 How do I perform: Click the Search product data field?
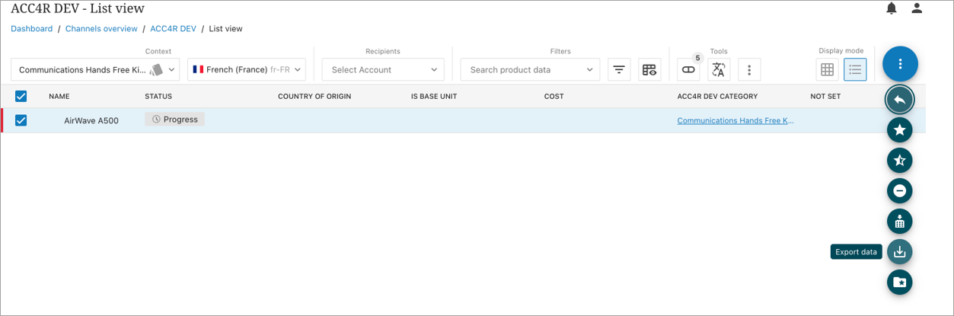click(524, 69)
